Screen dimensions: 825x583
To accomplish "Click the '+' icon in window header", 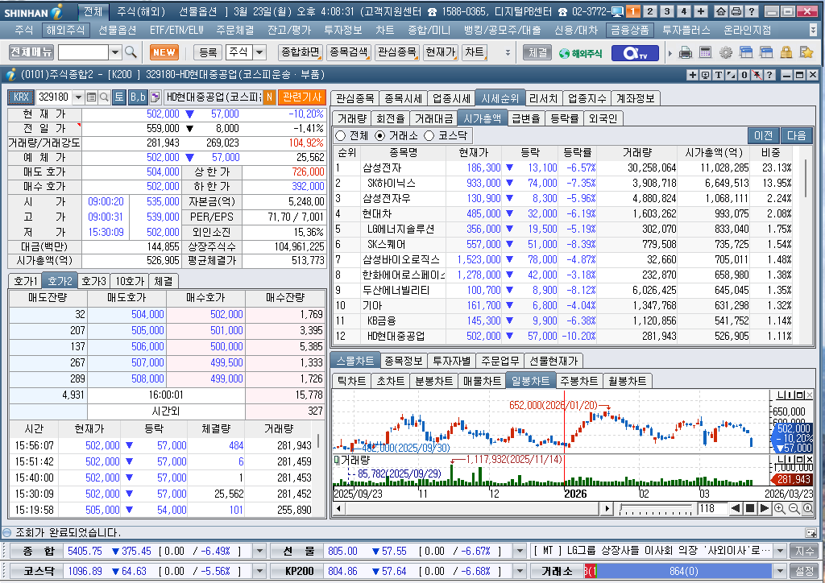I will (x=692, y=75).
